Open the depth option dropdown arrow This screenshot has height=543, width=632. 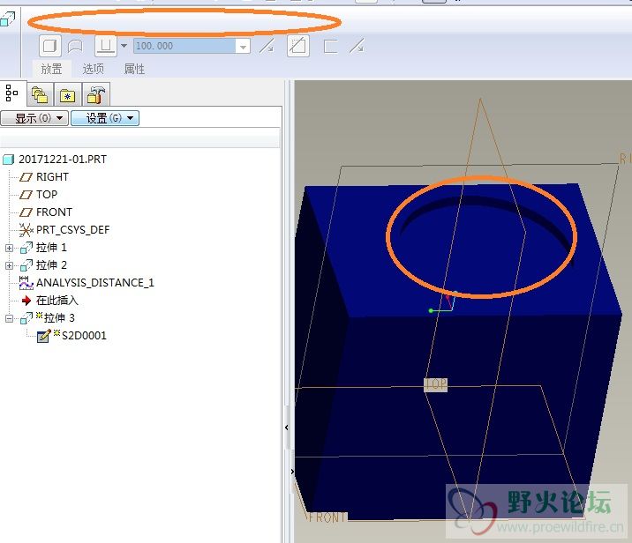pos(124,46)
